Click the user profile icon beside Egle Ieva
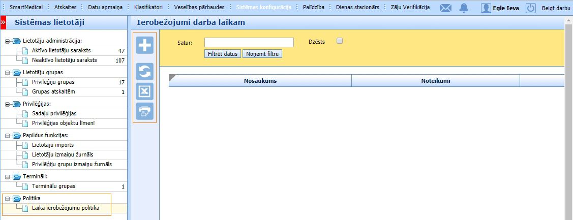The image size is (573, 220). (486, 8)
